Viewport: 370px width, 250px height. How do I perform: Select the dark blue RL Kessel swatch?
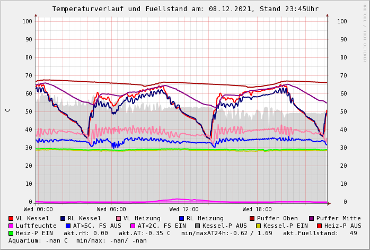(63, 218)
